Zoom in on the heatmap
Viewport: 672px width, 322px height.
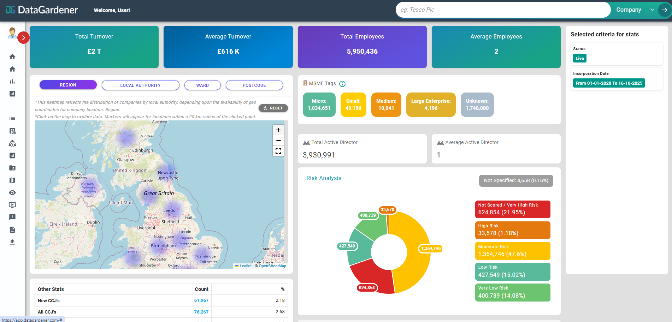click(x=278, y=130)
